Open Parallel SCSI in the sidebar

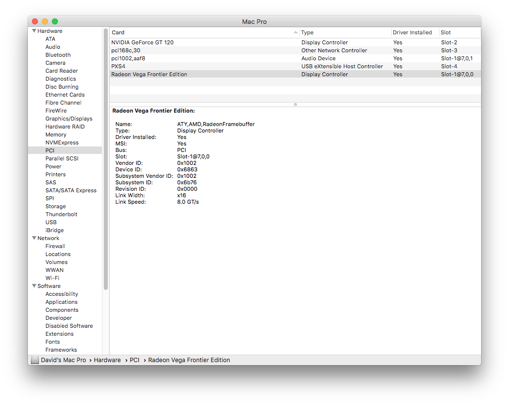pyautogui.click(x=62, y=158)
